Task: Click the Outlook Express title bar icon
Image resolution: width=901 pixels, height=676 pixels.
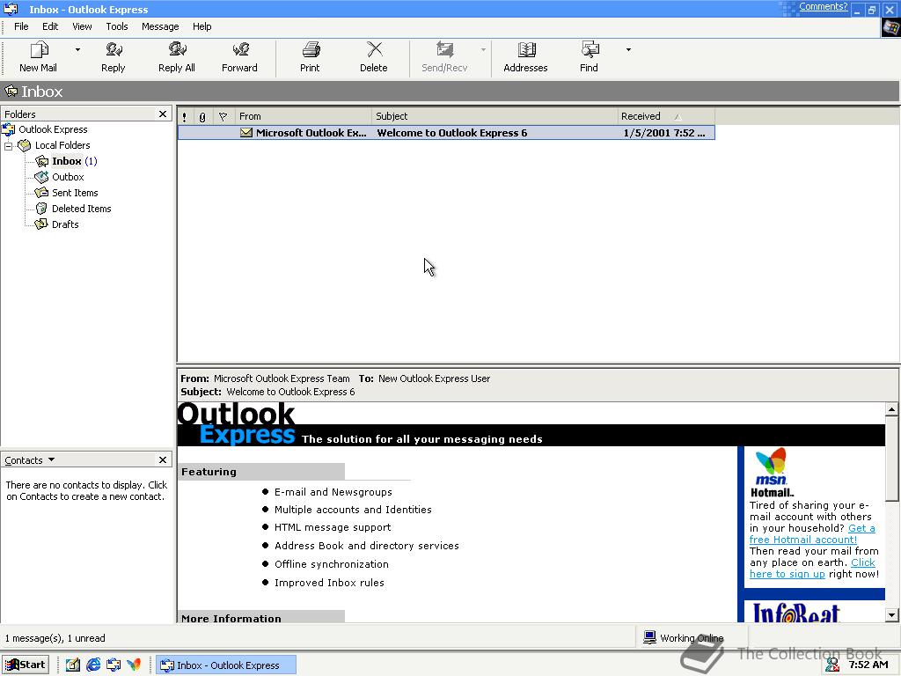Action: (11, 9)
